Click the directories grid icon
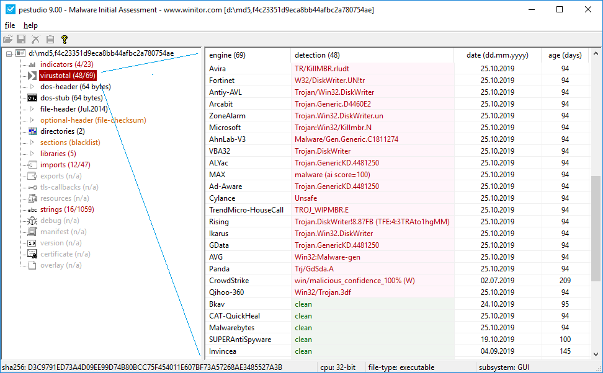Viewport: 603px width, 373px height. [x=32, y=131]
